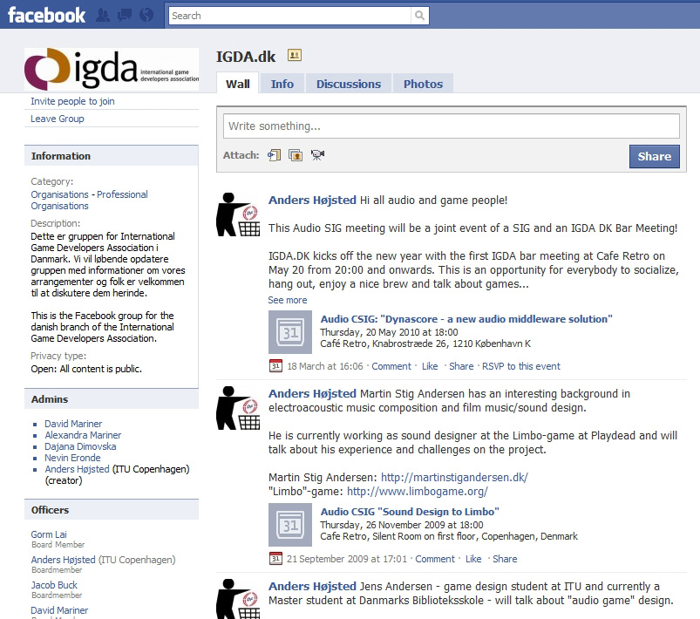Open admin Nevin Eronde's profile

click(72, 458)
